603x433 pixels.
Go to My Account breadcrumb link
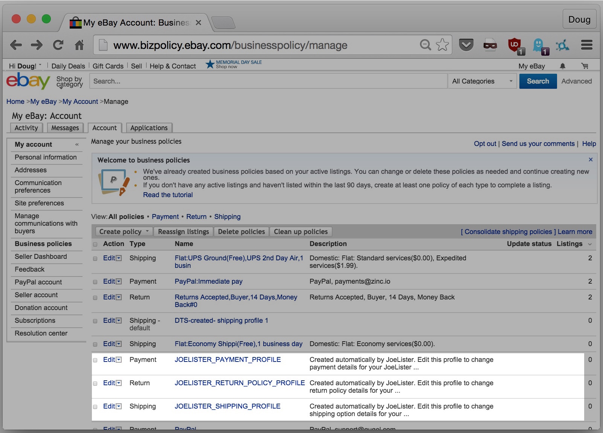click(80, 102)
